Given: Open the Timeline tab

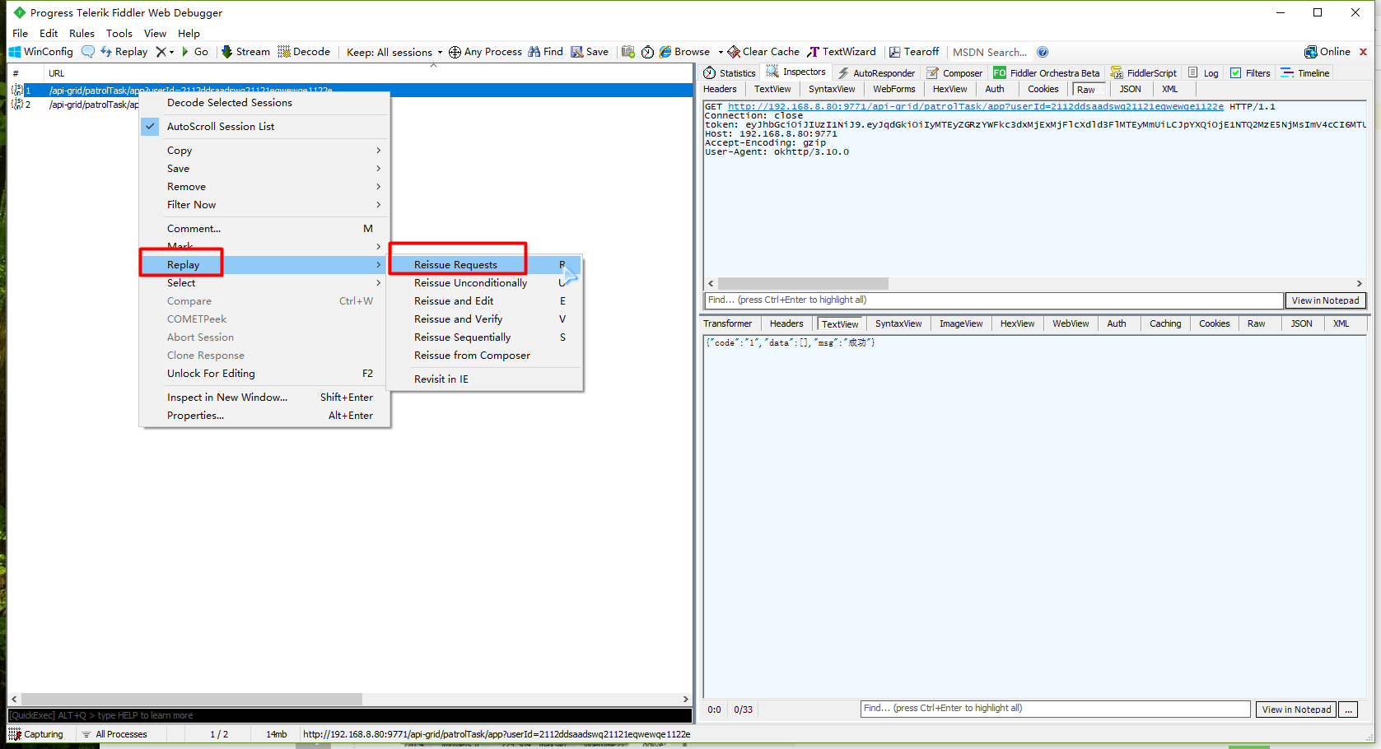Looking at the screenshot, I should tap(1305, 72).
